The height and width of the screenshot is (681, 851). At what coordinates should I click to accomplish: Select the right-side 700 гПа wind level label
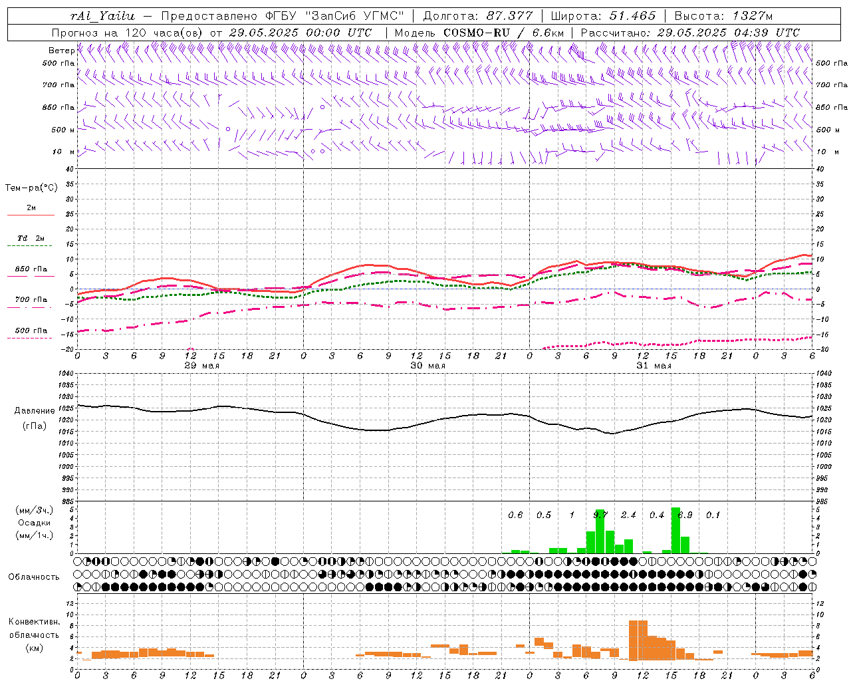pos(832,85)
